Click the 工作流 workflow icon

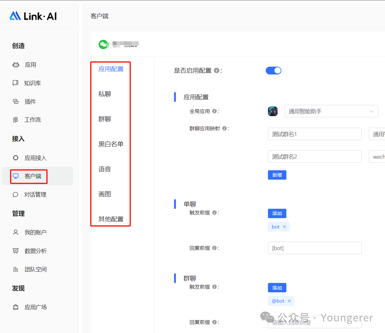tap(15, 120)
